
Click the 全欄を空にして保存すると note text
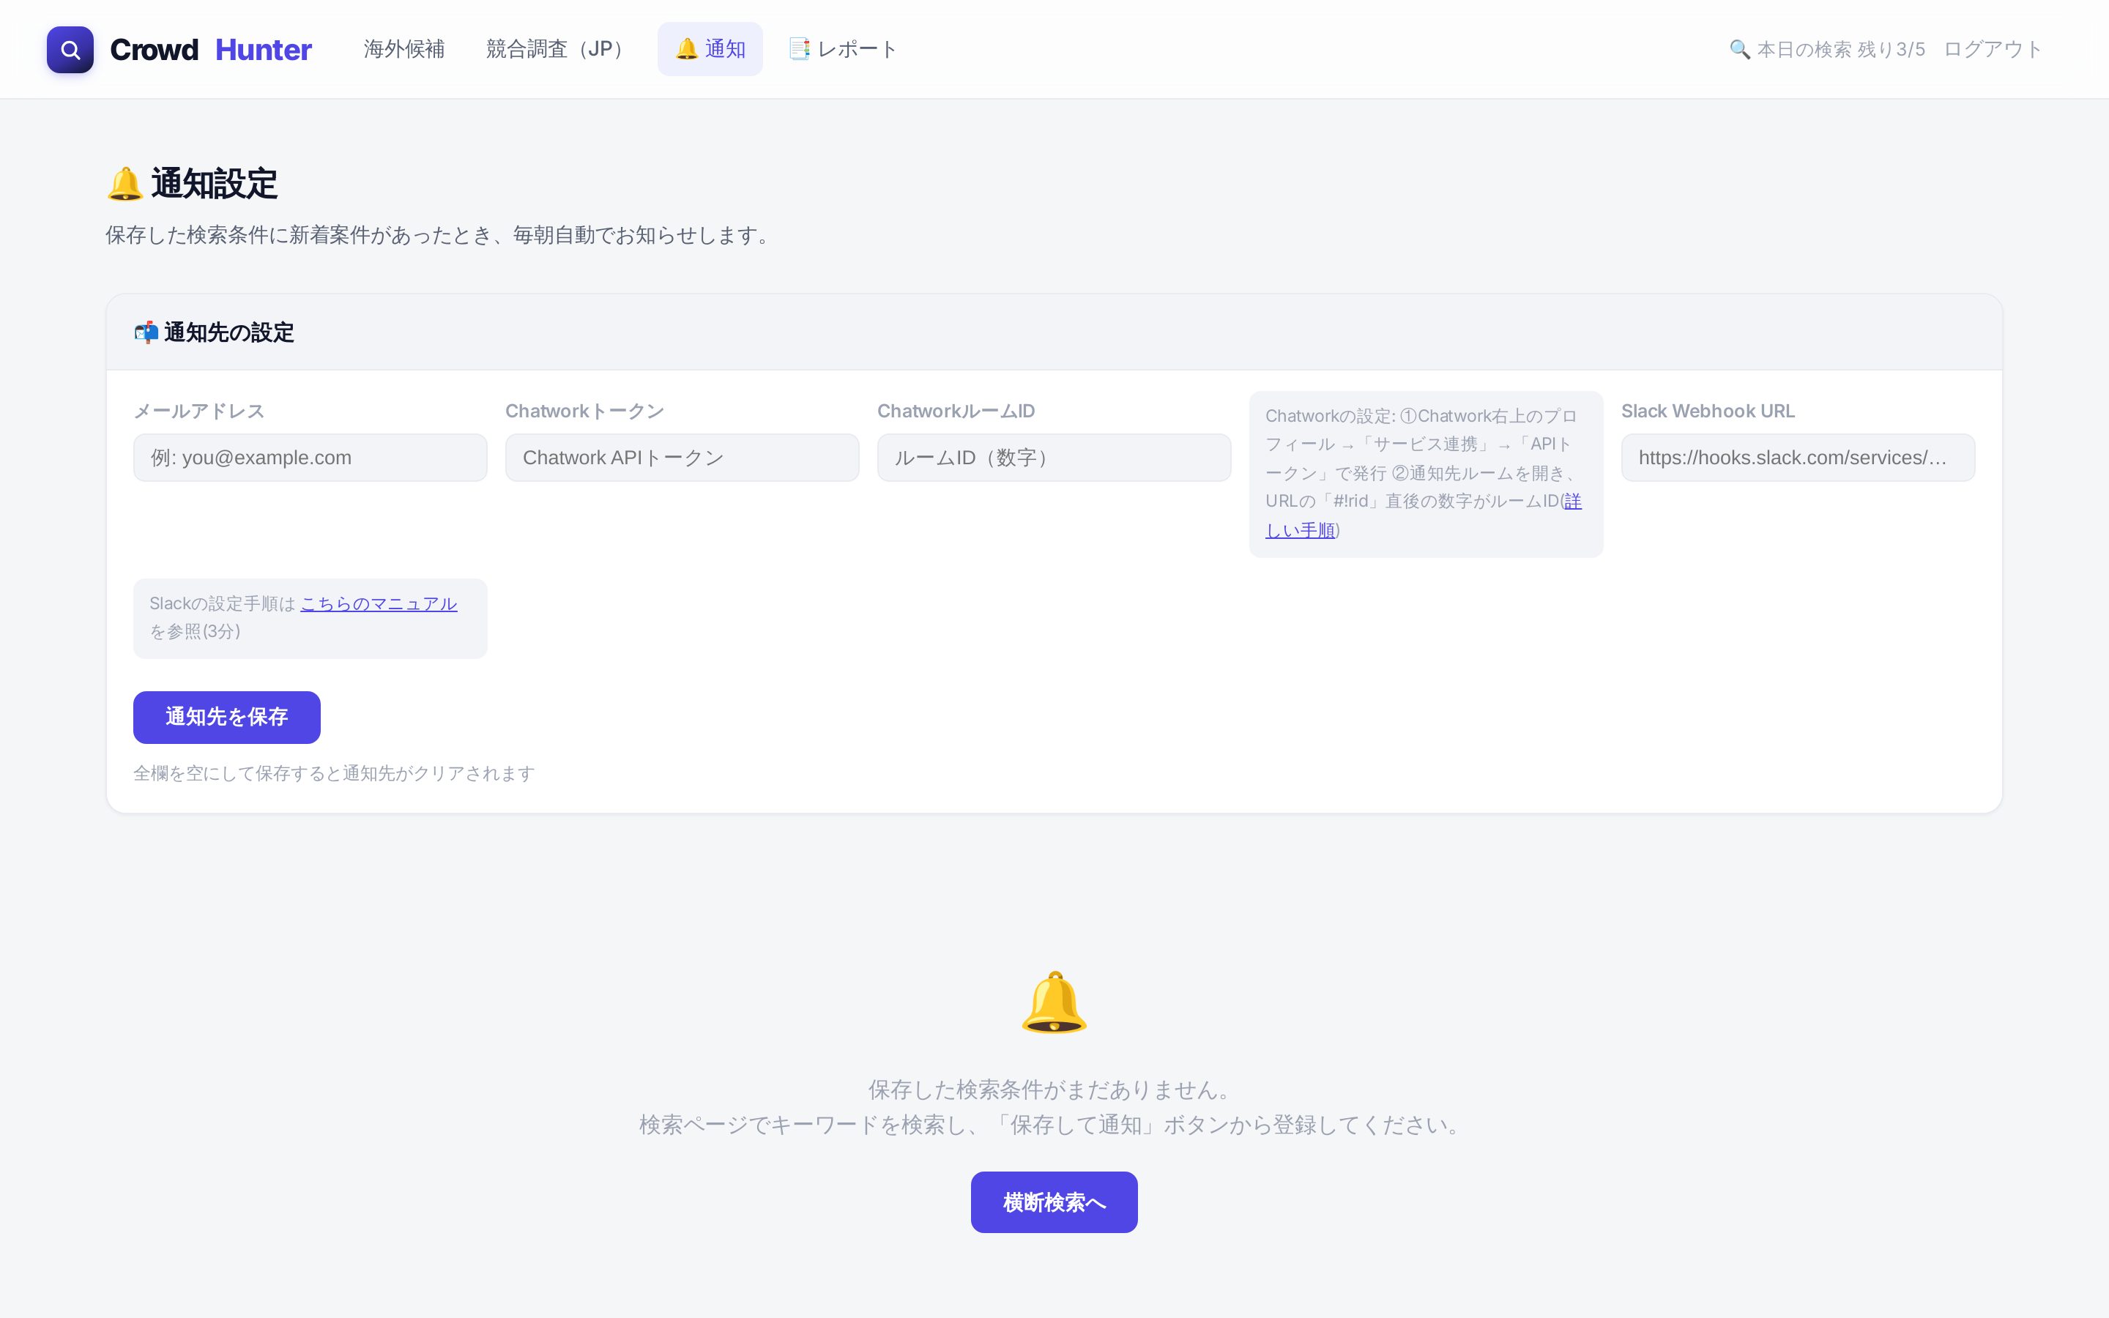point(334,773)
